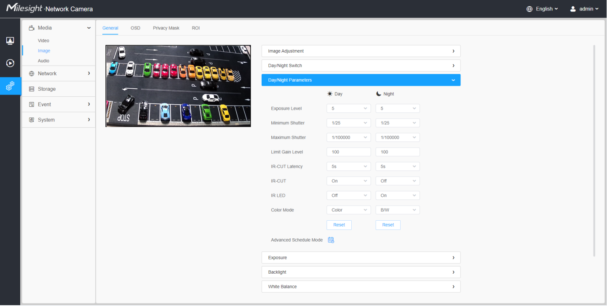Screen dimensions: 607x306
Task: Click the Day Limit Gain Level field
Action: (348, 152)
